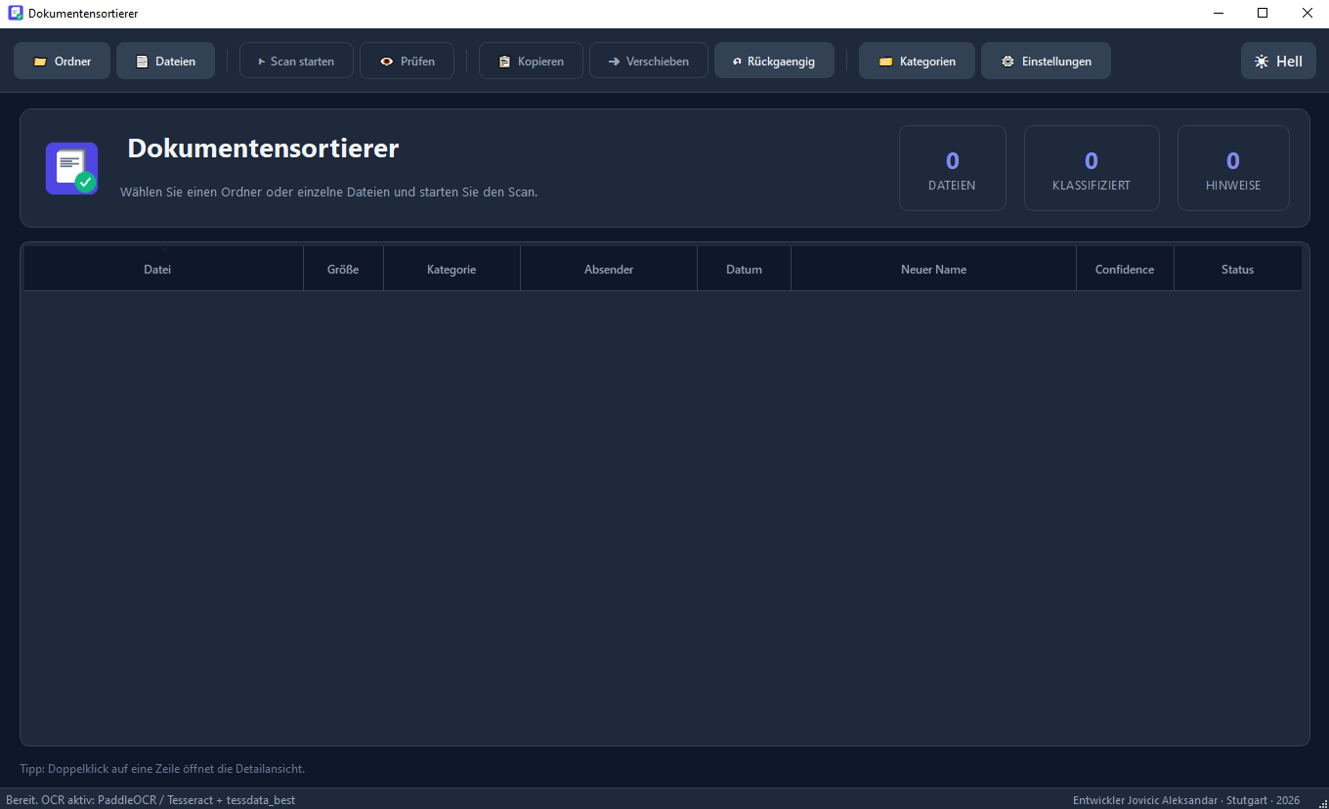Open the Kategorien manager
1329x809 pixels.
coord(917,61)
